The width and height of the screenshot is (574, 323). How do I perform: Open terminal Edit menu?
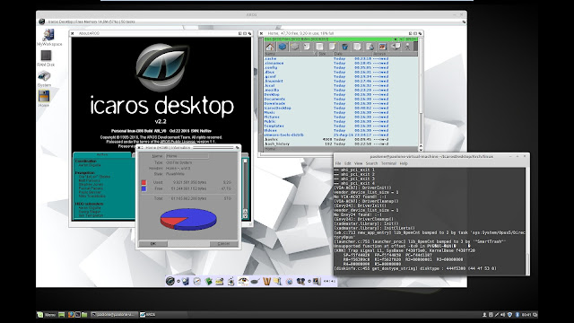pos(347,163)
